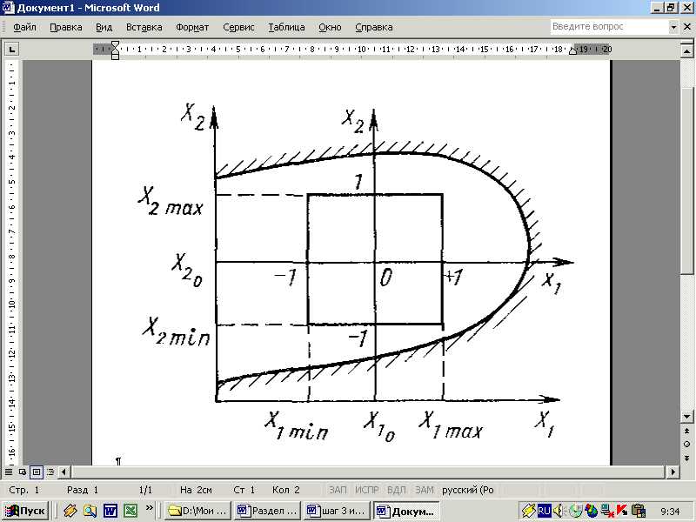Viewport: 696px width, 522px height.
Task: Open the Select Browse Object button
Action: pyautogui.click(x=686, y=445)
